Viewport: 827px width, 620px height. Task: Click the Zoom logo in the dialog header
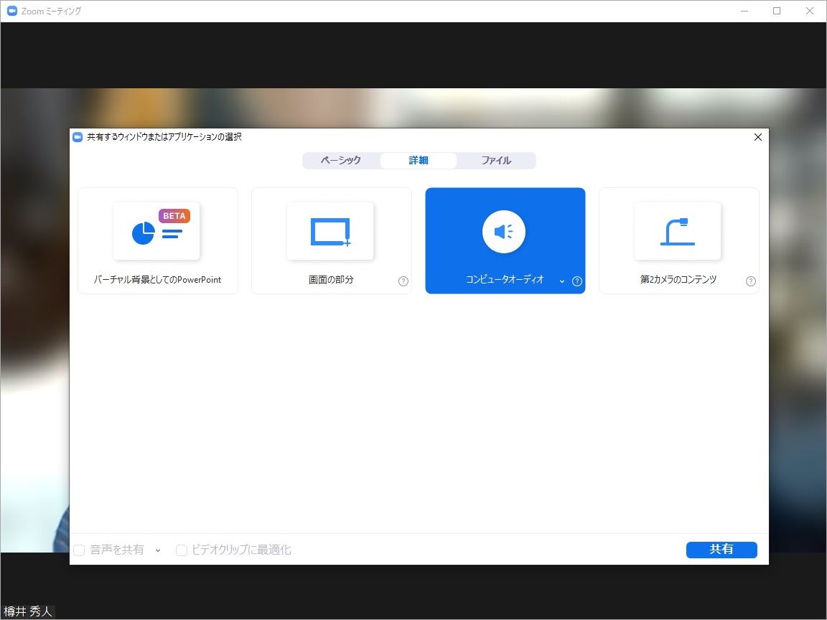[x=77, y=136]
